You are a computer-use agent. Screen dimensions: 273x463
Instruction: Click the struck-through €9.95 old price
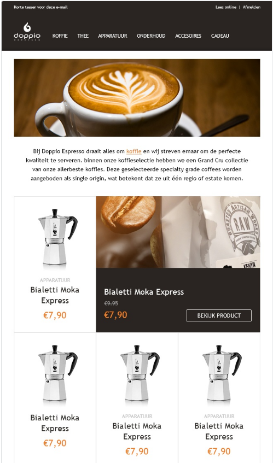(111, 303)
